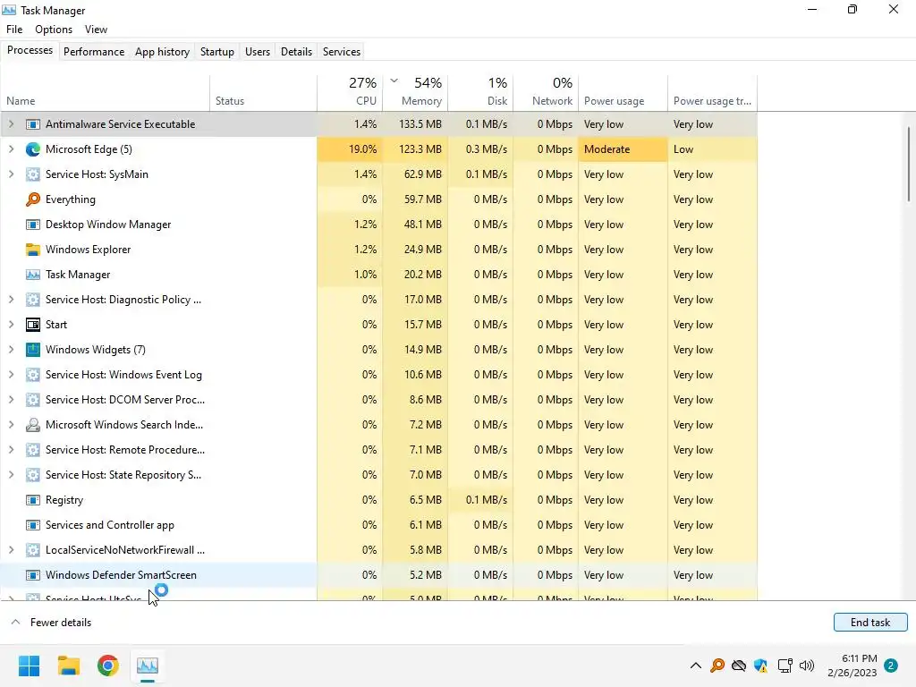Select the 133.5 MB memory cell
The image size is (916, 687).
tap(415, 124)
